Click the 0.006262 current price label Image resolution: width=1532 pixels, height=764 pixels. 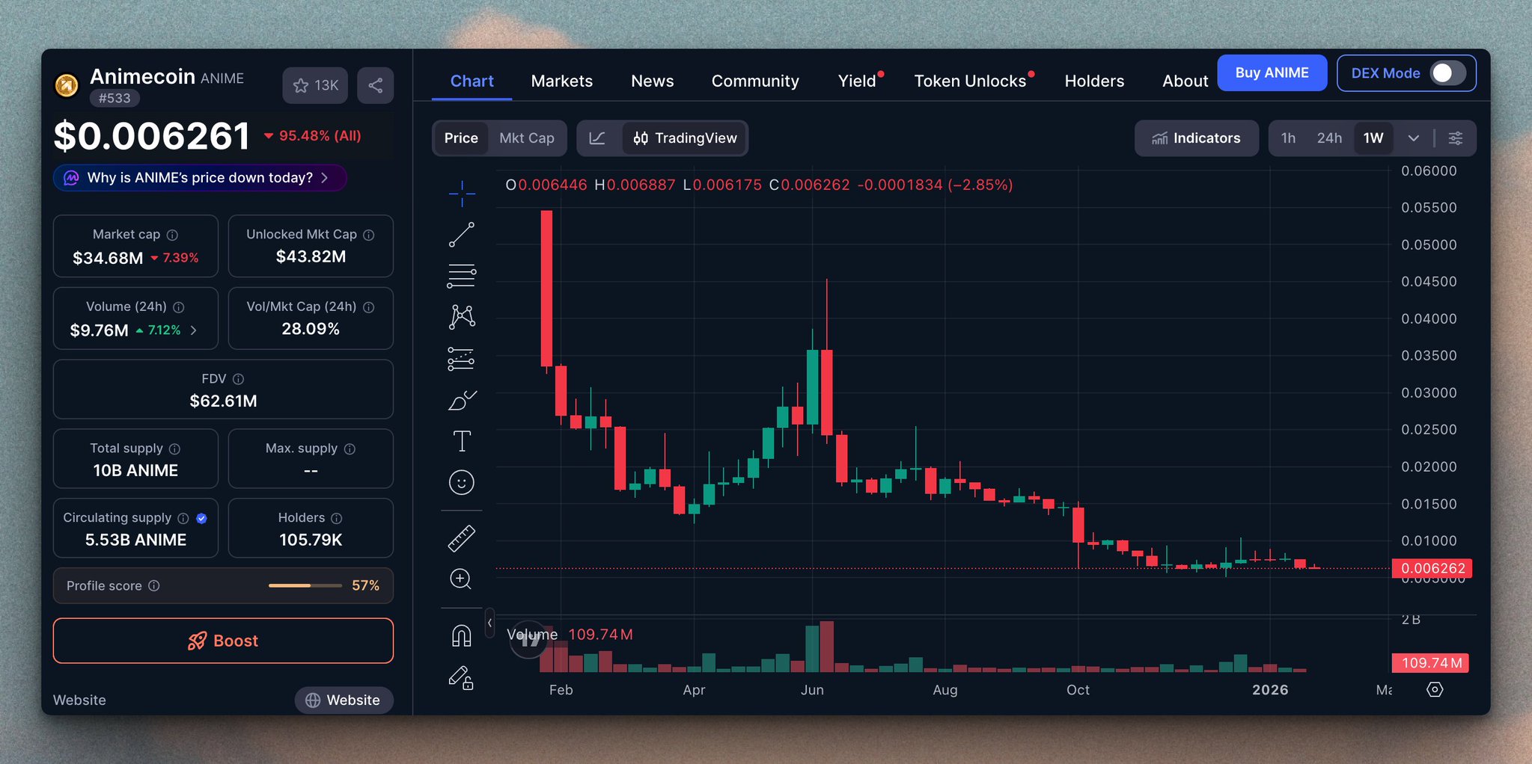tap(1432, 568)
